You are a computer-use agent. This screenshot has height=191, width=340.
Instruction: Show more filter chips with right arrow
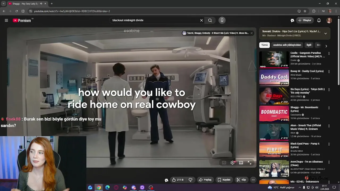click(326, 46)
